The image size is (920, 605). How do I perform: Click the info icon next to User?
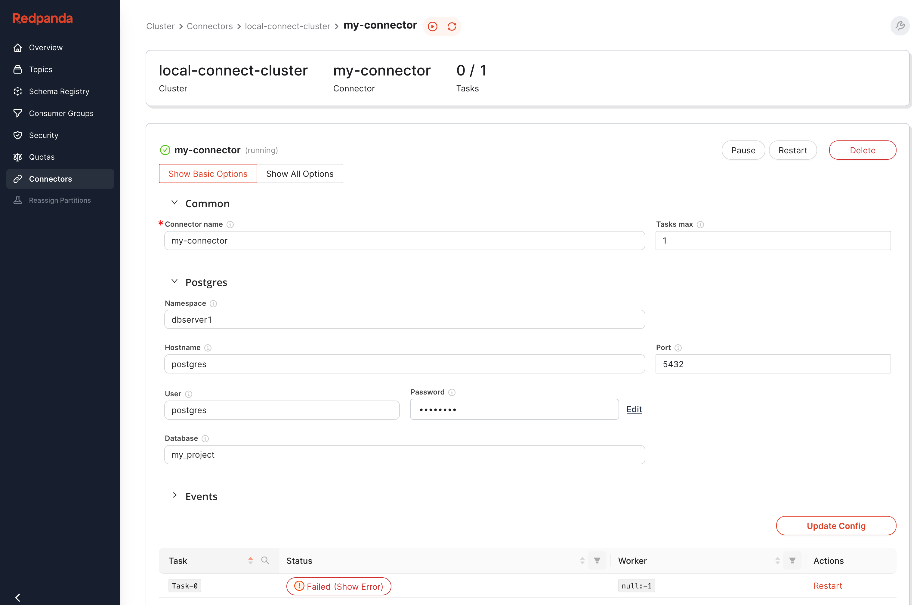coord(189,394)
